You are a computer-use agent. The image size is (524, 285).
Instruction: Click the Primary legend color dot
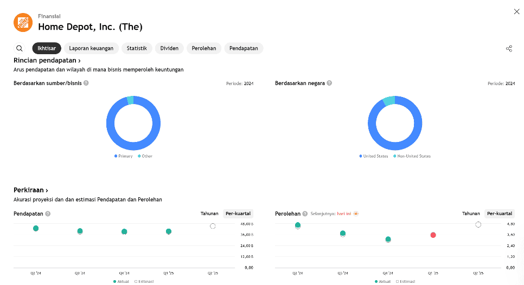pyautogui.click(x=116, y=156)
